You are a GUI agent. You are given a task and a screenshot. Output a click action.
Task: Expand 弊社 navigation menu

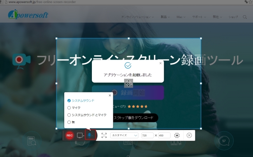[217, 17]
